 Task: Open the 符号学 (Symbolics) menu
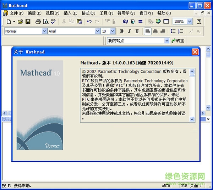point(126,13)
